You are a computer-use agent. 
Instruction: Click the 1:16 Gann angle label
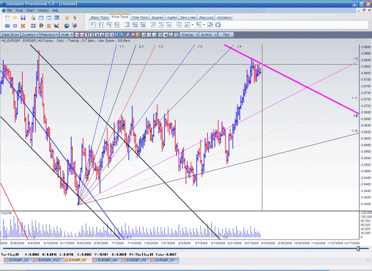(355, 131)
